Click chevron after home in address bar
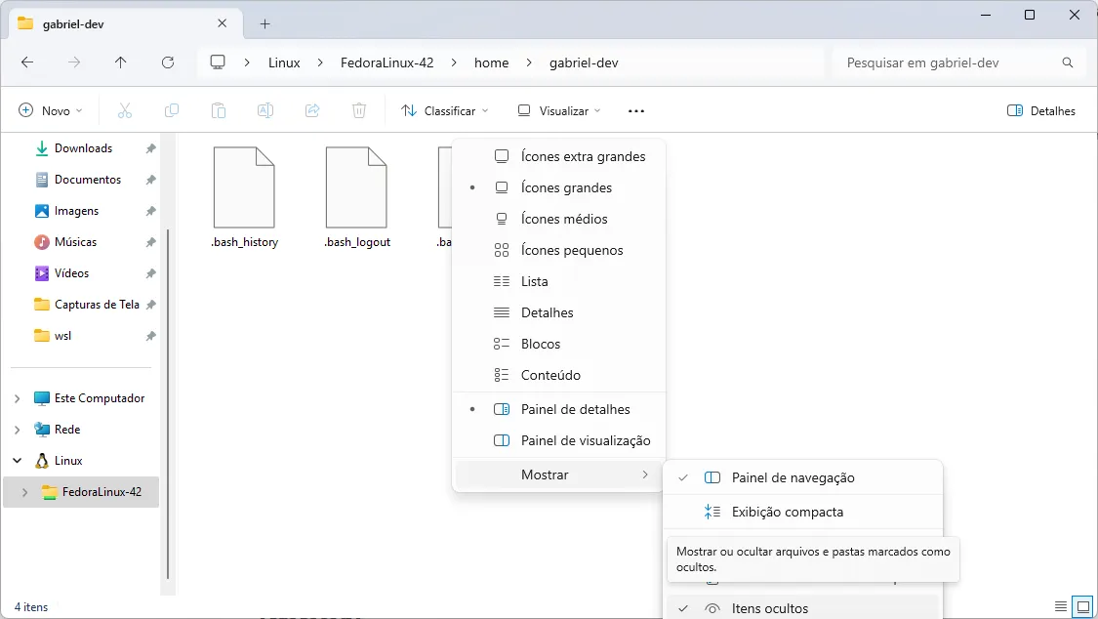Screen dimensions: 1098x619 (x=529, y=62)
